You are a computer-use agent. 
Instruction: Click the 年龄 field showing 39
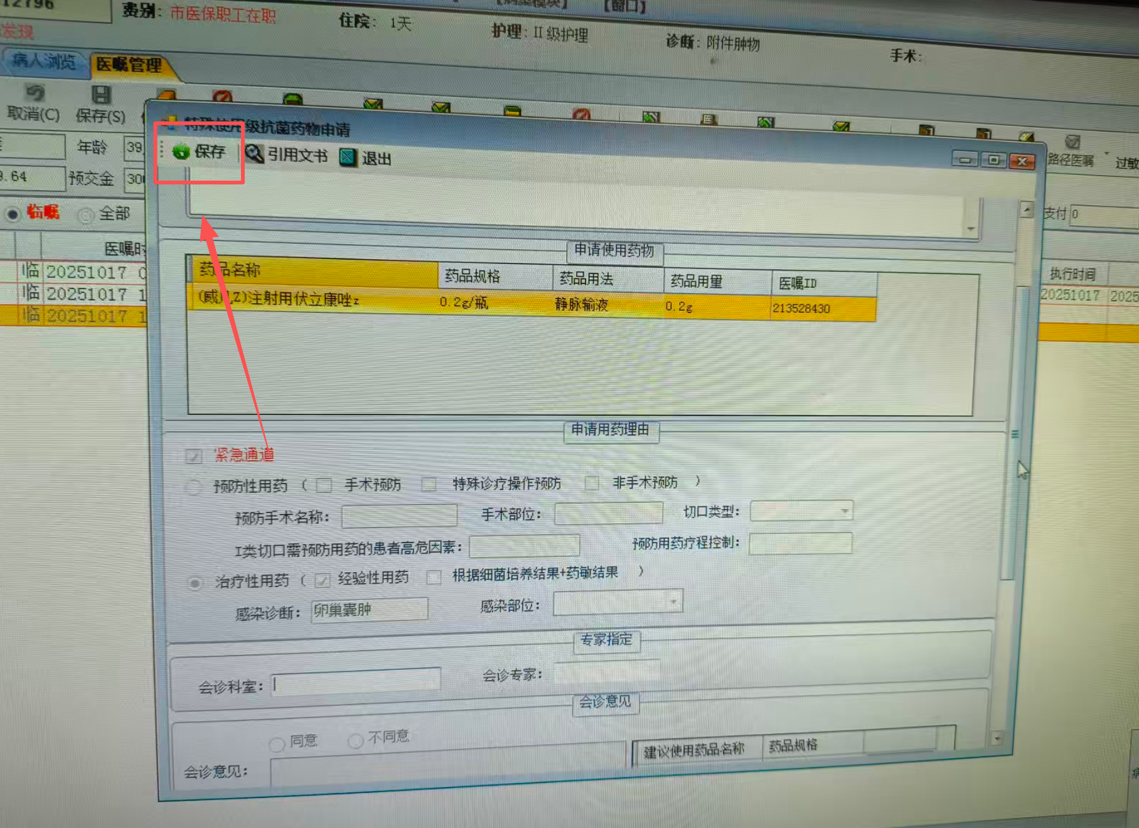pos(134,147)
